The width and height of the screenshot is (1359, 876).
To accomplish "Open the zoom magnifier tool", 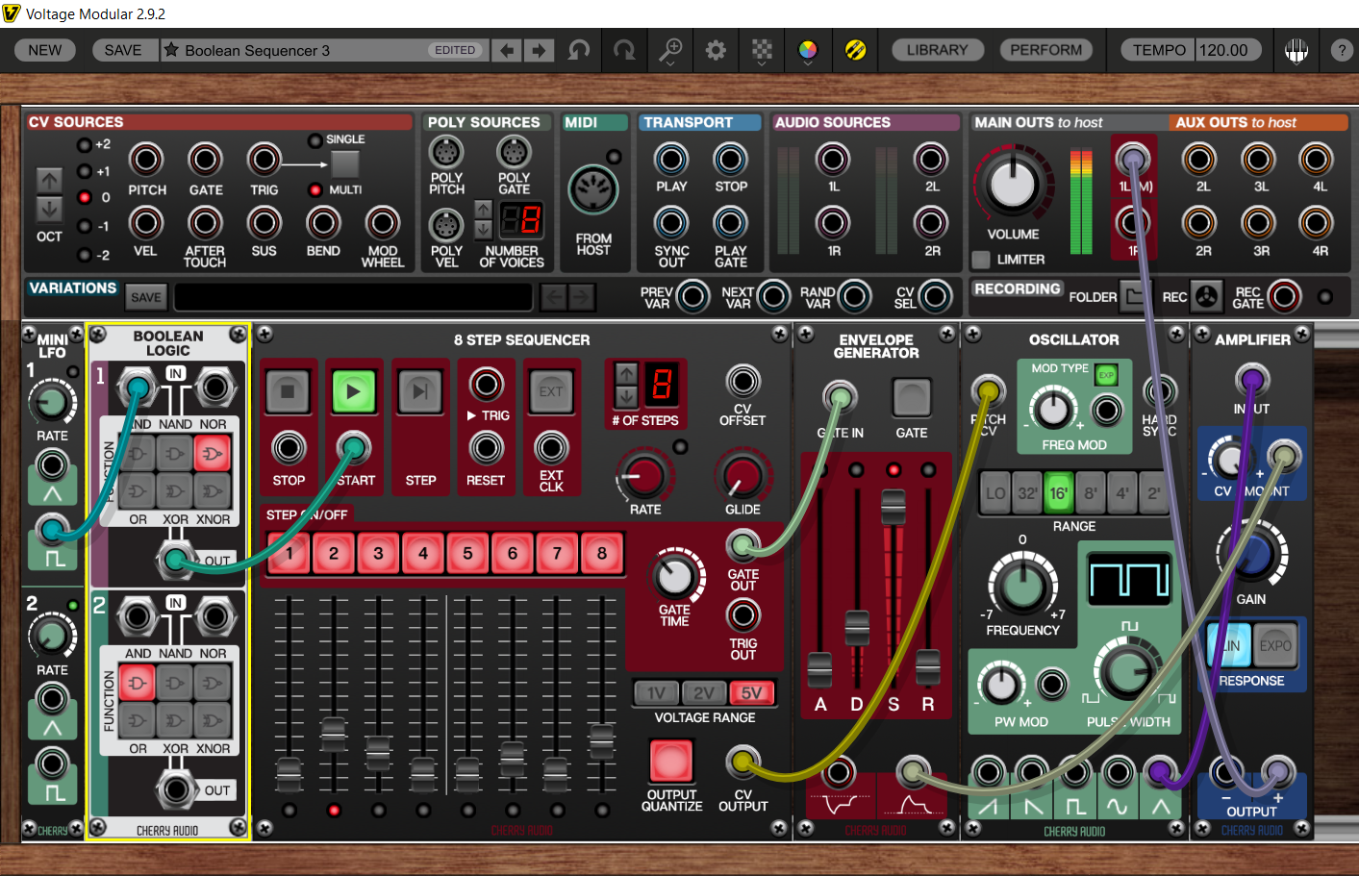I will click(669, 50).
